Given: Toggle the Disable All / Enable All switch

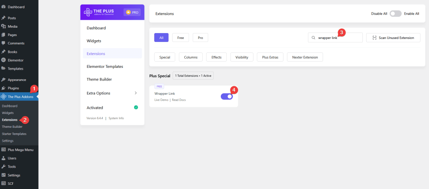Looking at the screenshot, I should 395,14.
